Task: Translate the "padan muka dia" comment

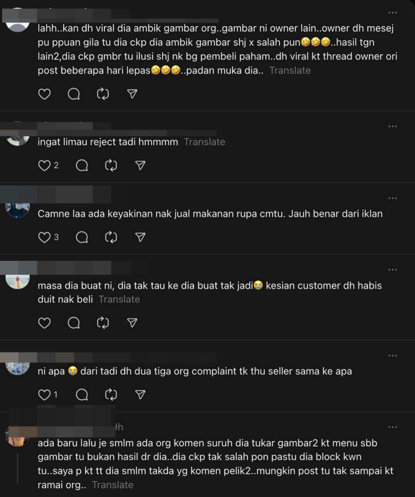Action: (x=290, y=70)
